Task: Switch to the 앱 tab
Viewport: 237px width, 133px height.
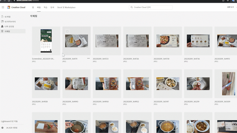Action: pyautogui.click(x=33, y=7)
